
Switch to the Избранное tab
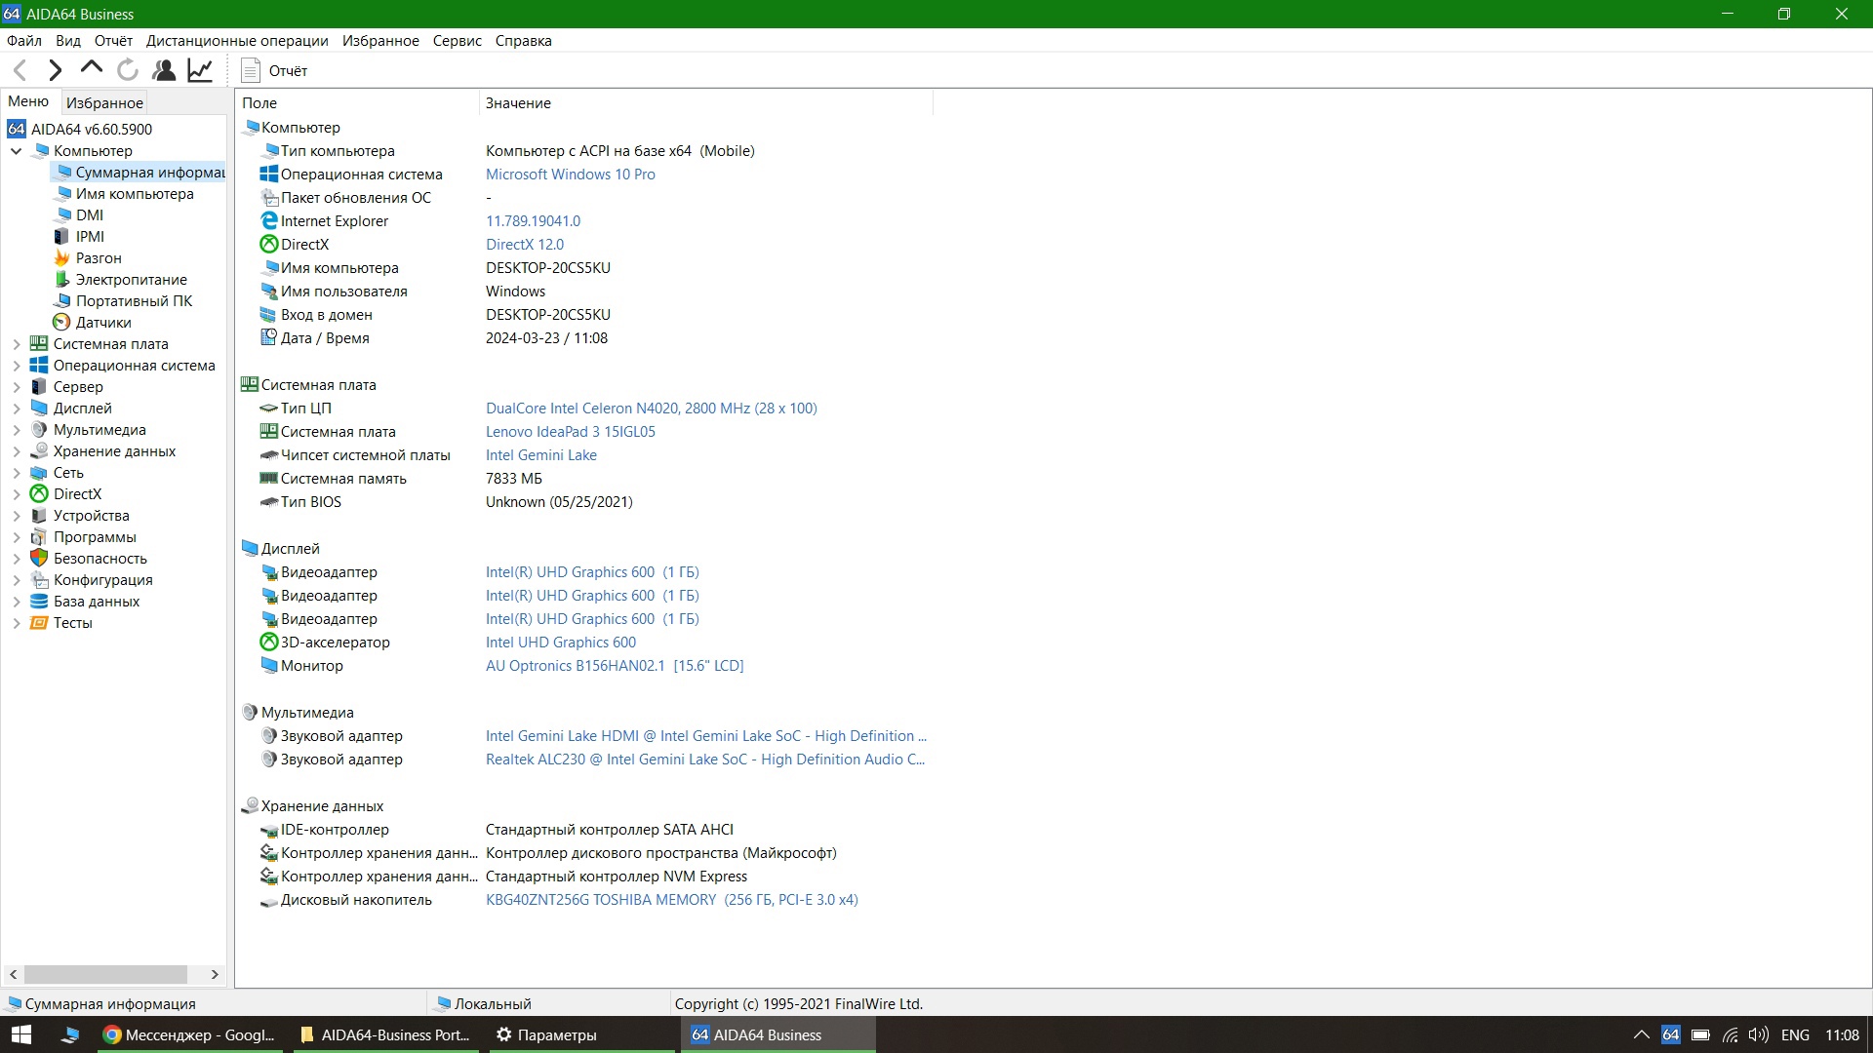point(104,102)
